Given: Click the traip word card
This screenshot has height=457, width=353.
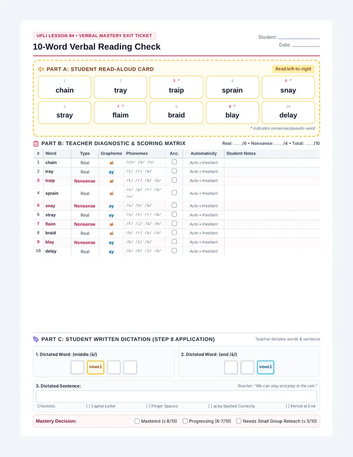Looking at the screenshot, I should click(x=176, y=87).
